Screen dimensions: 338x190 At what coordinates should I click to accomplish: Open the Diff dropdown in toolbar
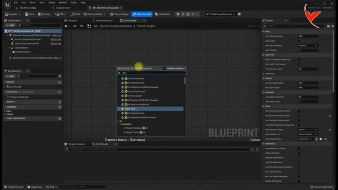[60, 14]
